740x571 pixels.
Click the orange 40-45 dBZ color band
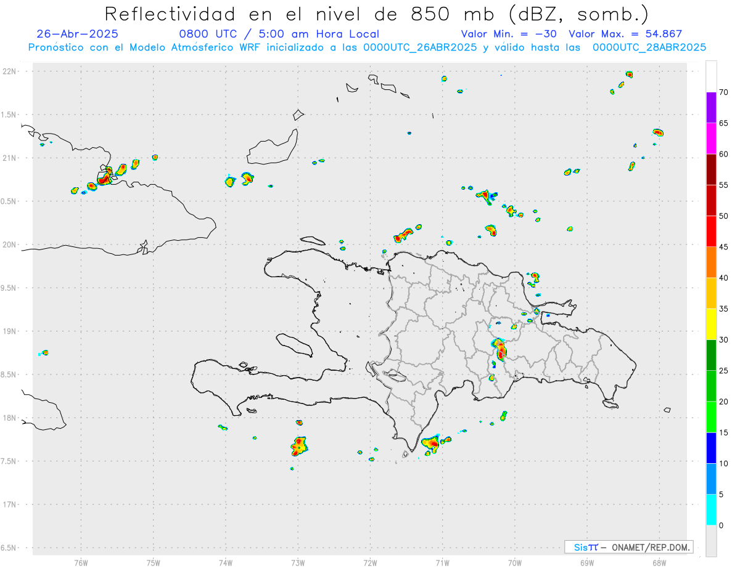pos(711,262)
